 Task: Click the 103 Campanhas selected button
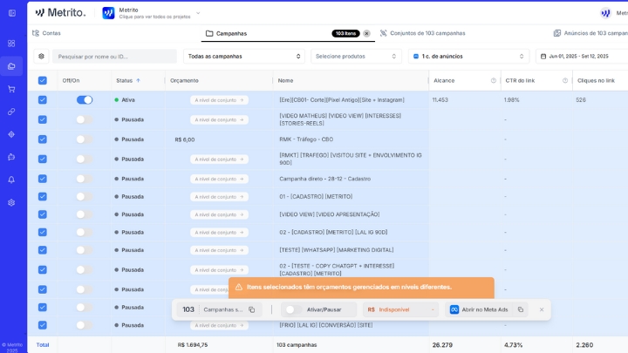(x=220, y=309)
